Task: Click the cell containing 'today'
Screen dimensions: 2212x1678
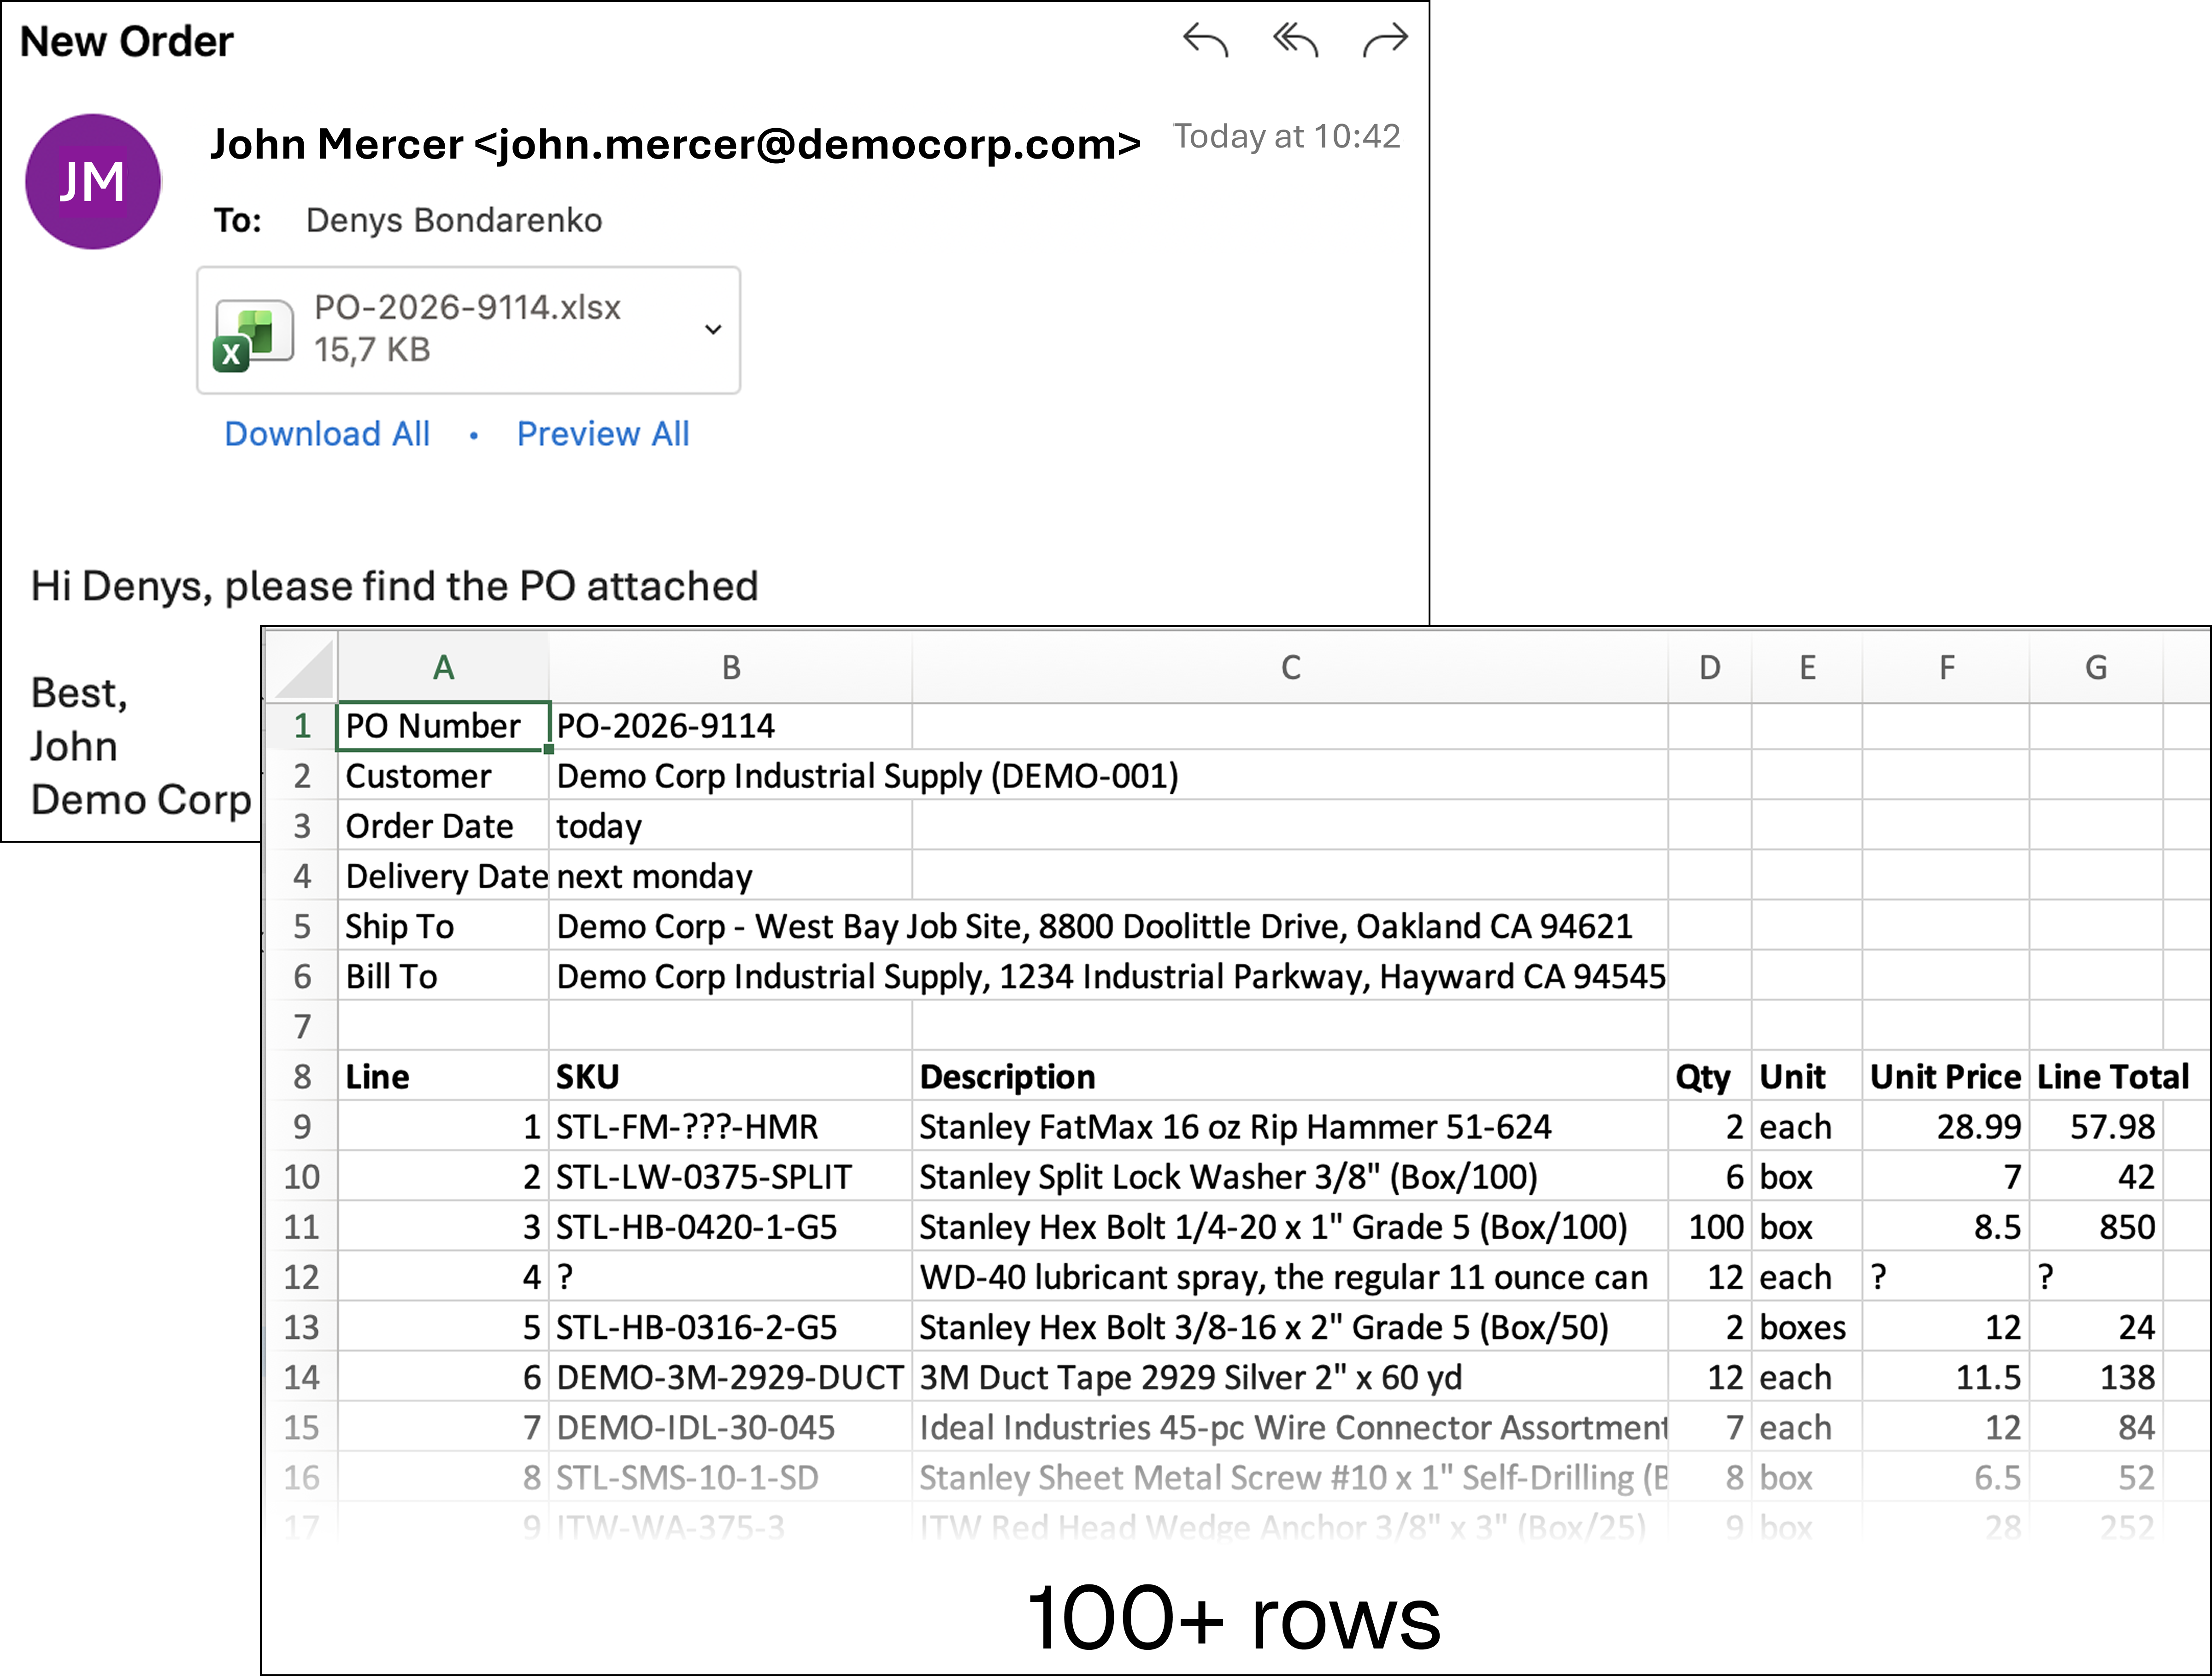Action: click(731, 826)
